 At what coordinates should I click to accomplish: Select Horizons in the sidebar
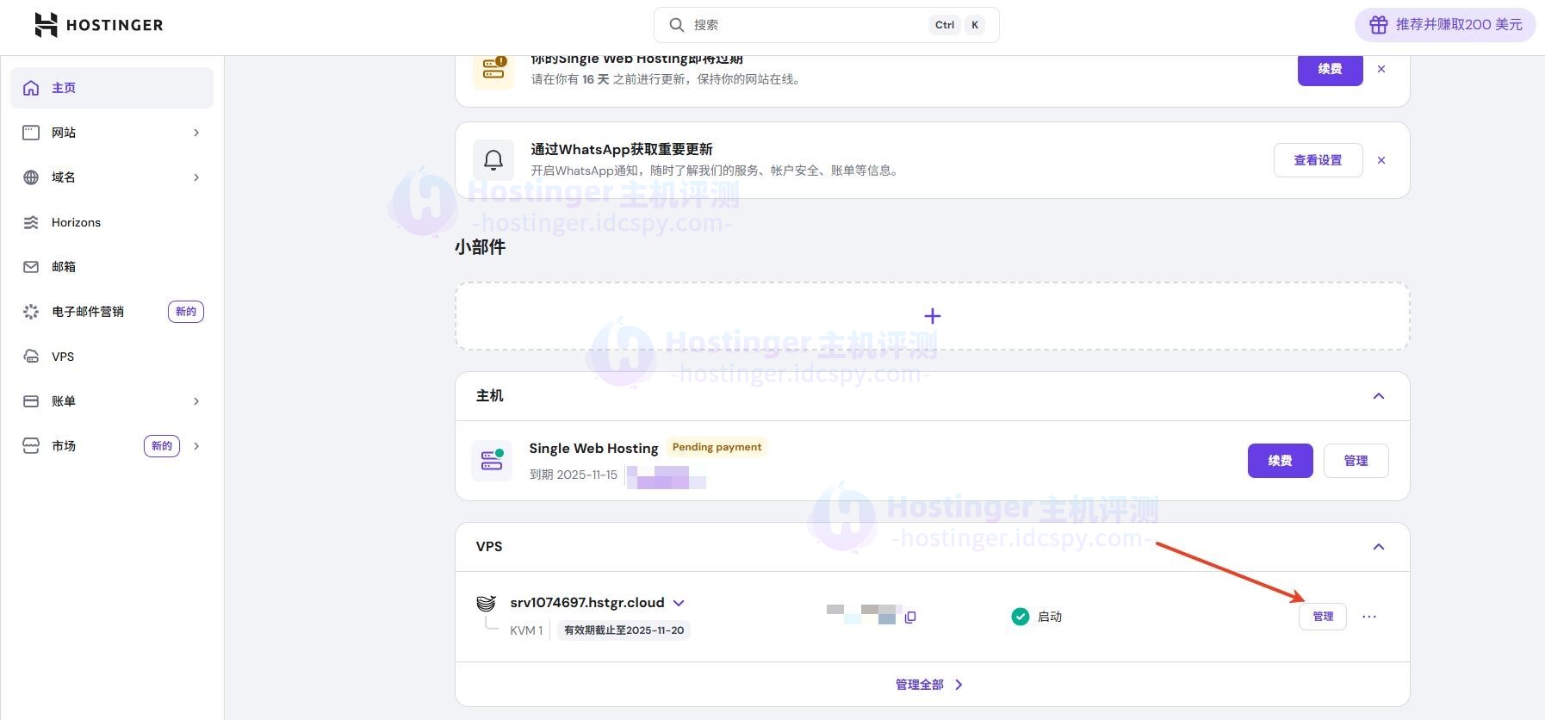tap(76, 222)
